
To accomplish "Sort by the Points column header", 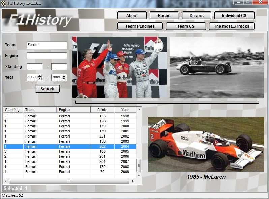I will coord(102,110).
